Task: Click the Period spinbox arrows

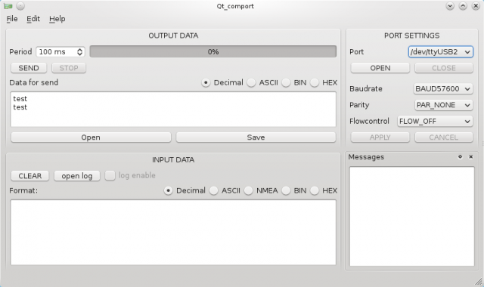Action: [x=79, y=52]
